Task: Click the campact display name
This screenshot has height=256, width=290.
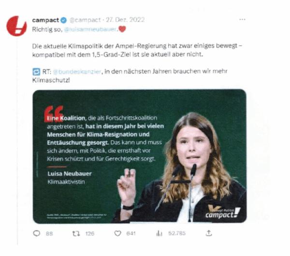Action: click(x=45, y=20)
